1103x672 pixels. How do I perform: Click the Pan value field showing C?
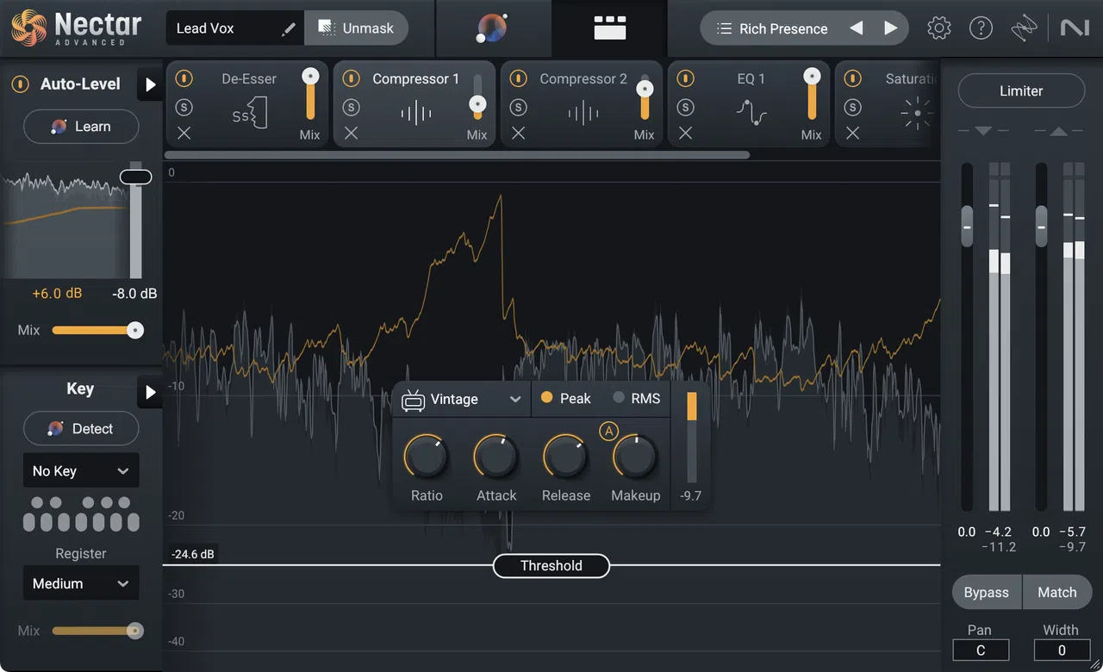pos(981,650)
